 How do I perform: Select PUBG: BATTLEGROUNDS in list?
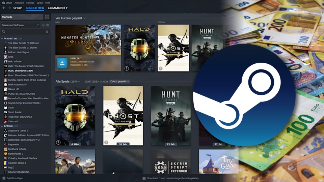click(22, 94)
